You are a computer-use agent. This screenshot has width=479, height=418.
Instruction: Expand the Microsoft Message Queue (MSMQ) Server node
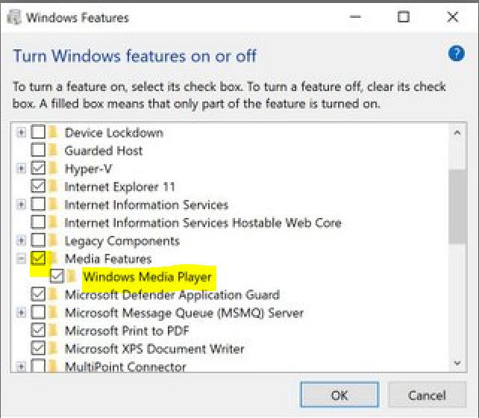(21, 312)
